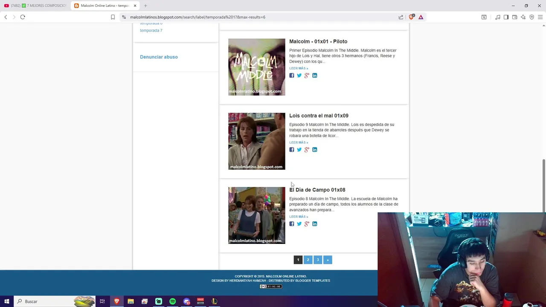
Task: Click LEER MÁS under El Dia de Campo
Action: tap(299, 217)
